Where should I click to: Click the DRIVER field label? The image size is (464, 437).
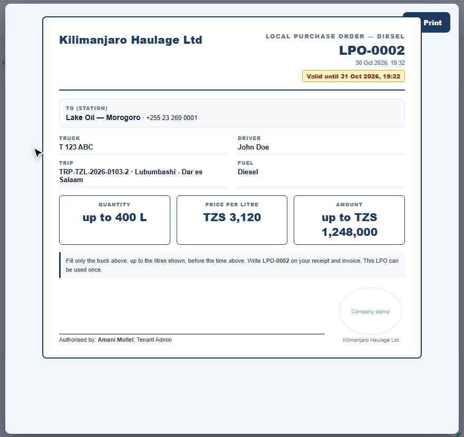[x=249, y=138]
